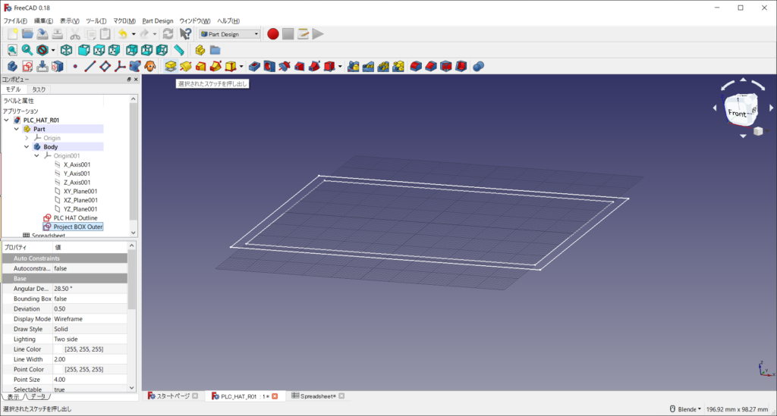Select the Pocket tool icon
The width and height of the screenshot is (777, 416).
254,67
